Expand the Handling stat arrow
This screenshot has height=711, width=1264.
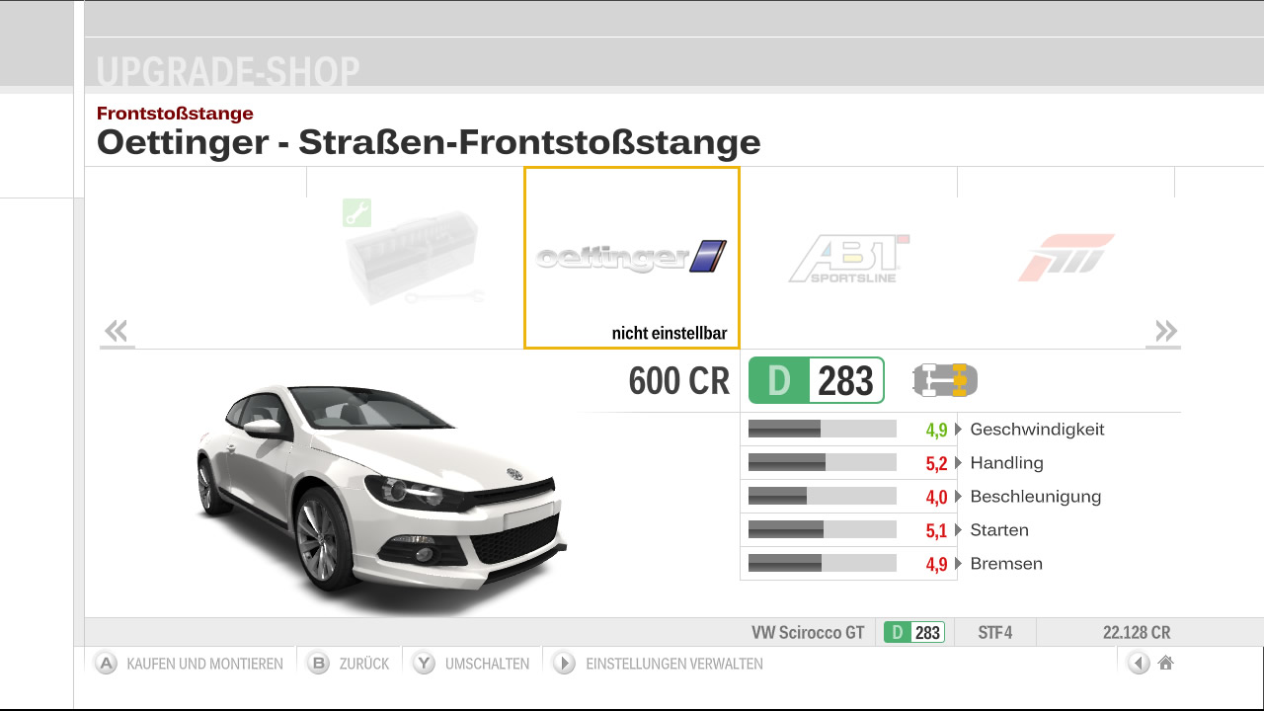958,463
